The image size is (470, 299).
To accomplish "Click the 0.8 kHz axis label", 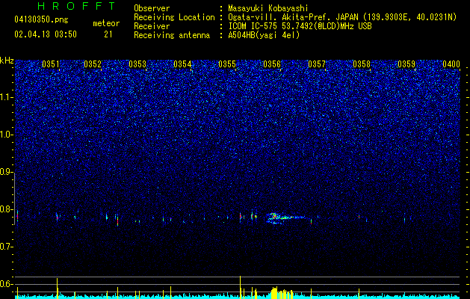I will (6, 209).
